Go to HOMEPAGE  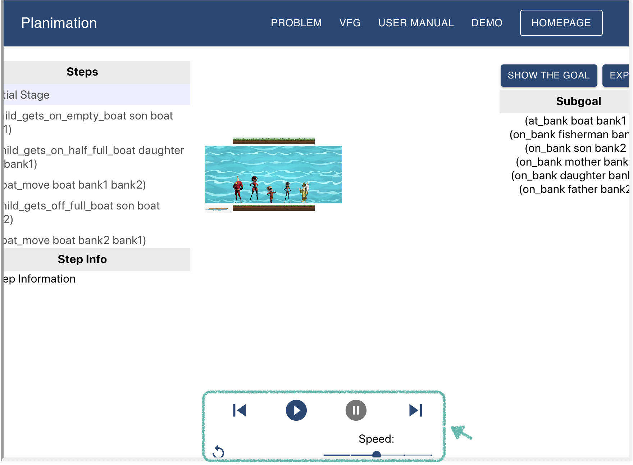[x=561, y=23]
